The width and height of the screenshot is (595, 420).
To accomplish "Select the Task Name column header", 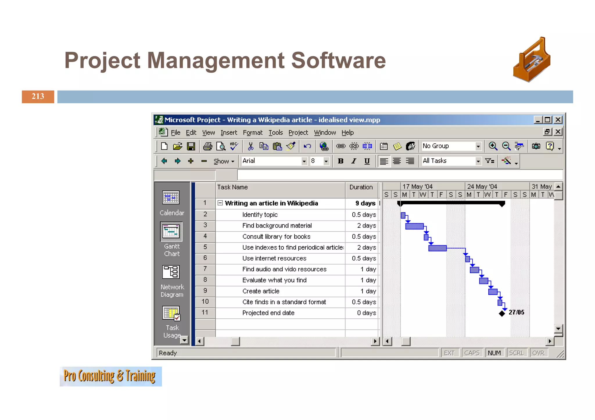I will click(280, 190).
